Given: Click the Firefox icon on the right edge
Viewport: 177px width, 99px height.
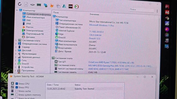Looking at the screenshot, I should tap(167, 29).
